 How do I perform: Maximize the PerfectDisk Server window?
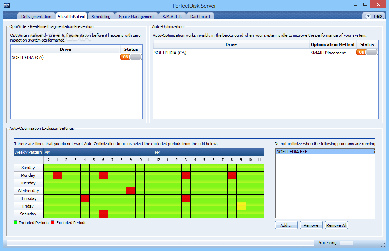coord(365,4)
